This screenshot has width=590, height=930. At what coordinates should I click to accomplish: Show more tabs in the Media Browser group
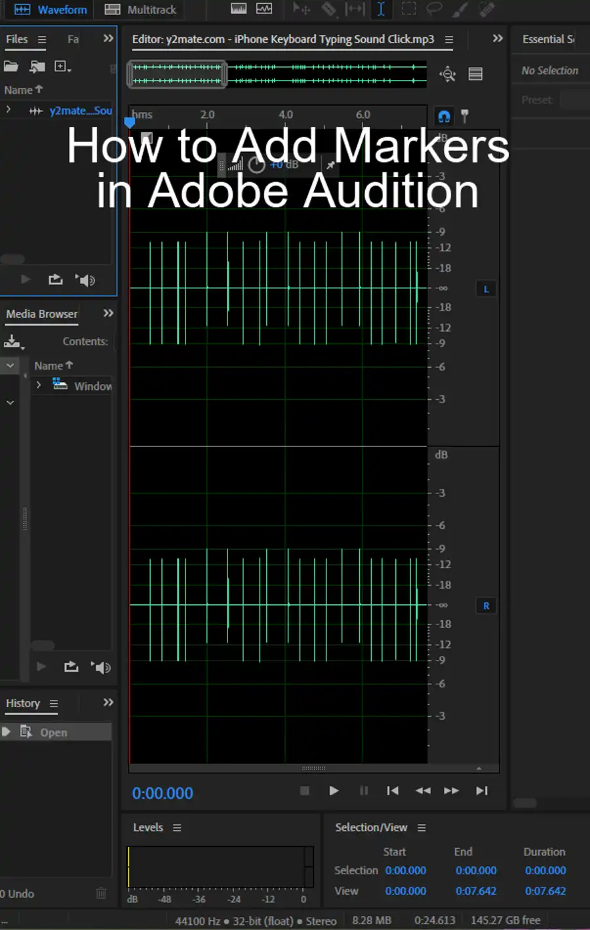click(108, 313)
